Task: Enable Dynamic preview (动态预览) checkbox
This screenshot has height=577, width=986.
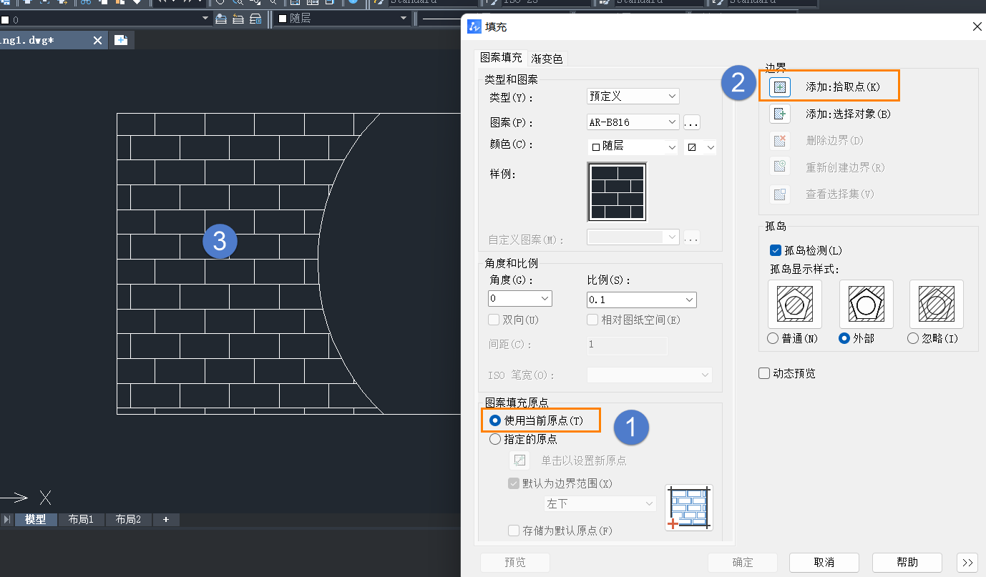Action: [x=764, y=373]
